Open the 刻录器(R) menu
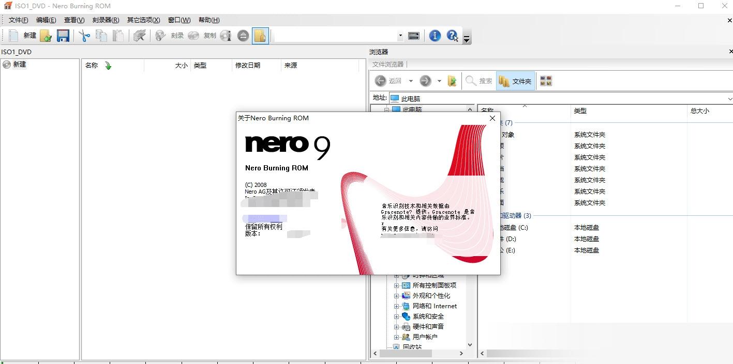 (106, 20)
